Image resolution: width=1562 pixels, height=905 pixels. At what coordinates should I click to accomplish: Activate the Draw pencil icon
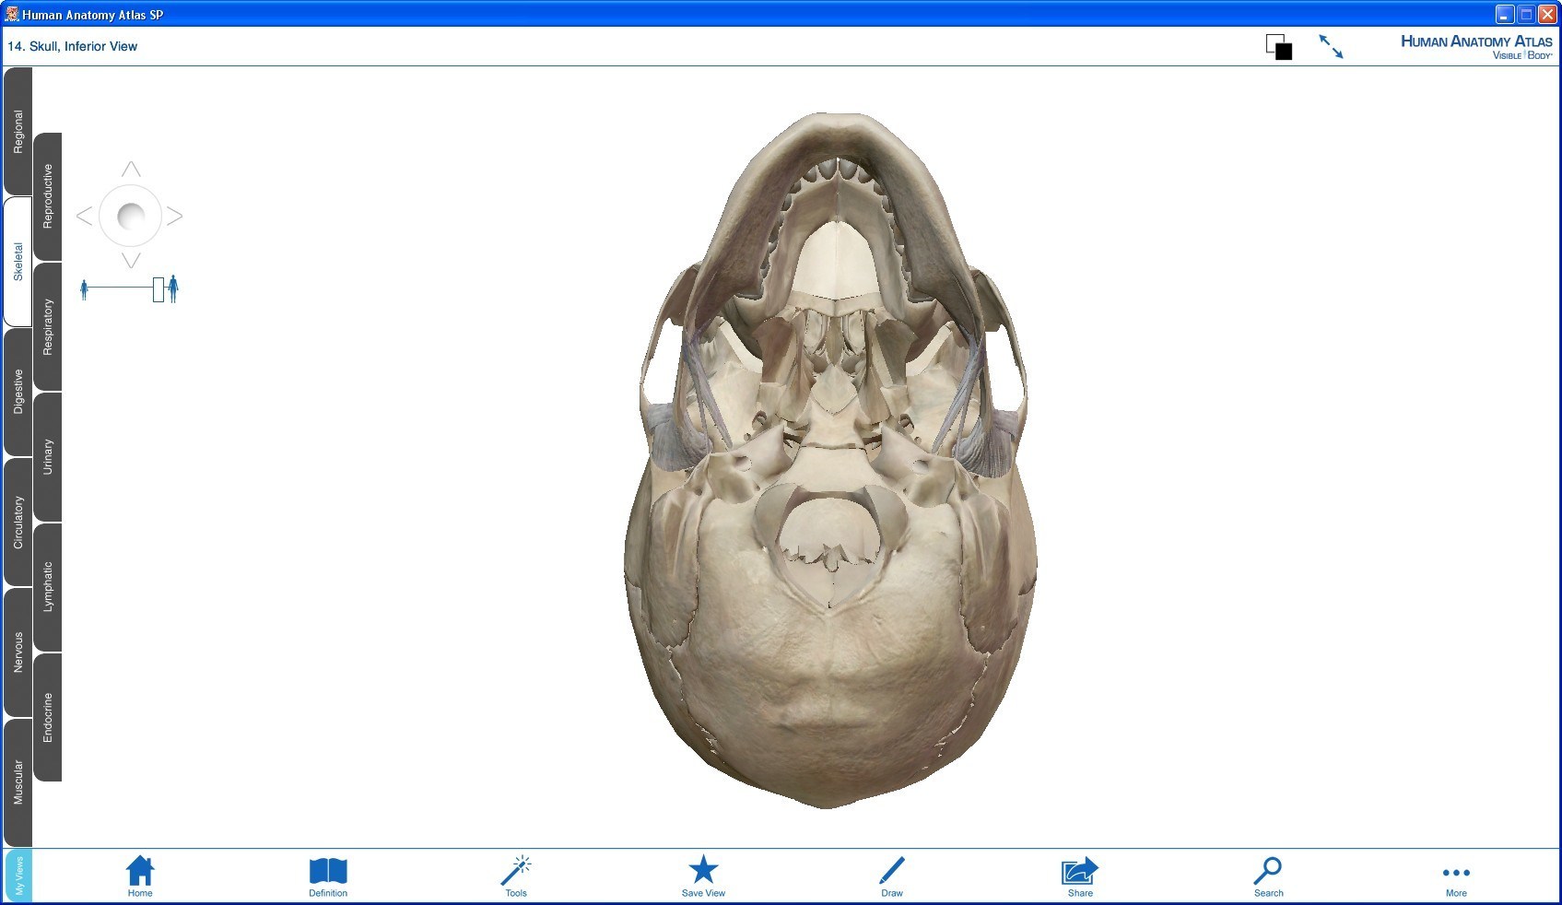coord(892,876)
